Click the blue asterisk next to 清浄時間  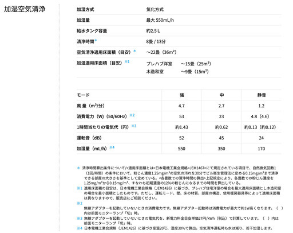[96, 40]
